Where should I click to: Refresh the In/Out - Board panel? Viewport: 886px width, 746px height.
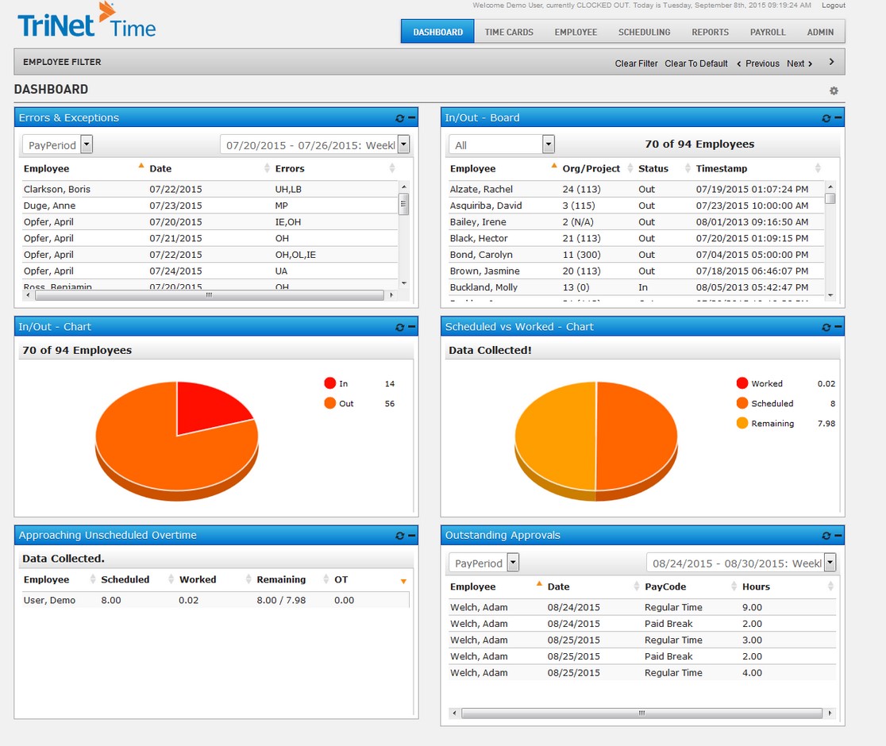click(x=826, y=117)
